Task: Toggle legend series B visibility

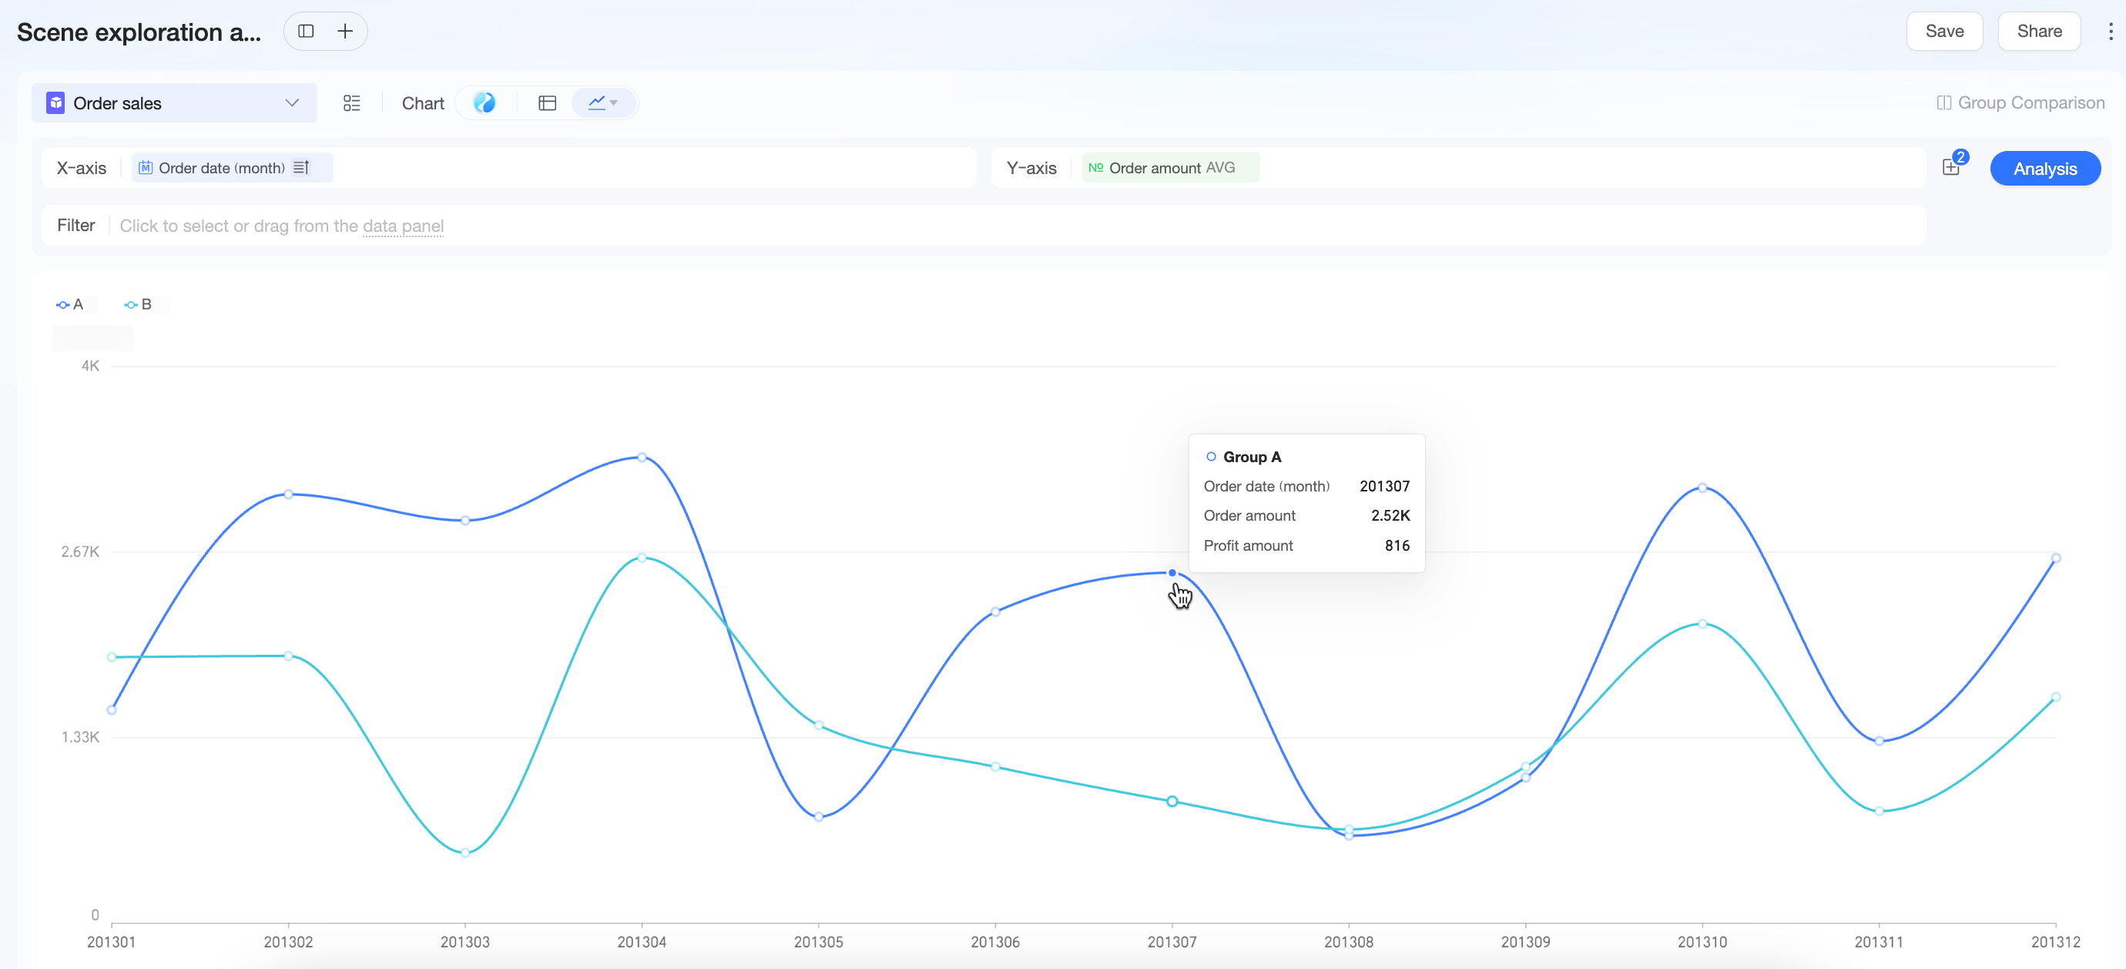Action: click(x=138, y=304)
